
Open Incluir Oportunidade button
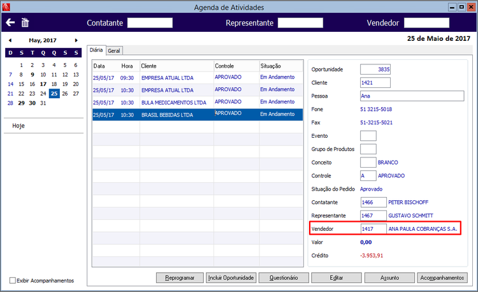[x=231, y=278]
